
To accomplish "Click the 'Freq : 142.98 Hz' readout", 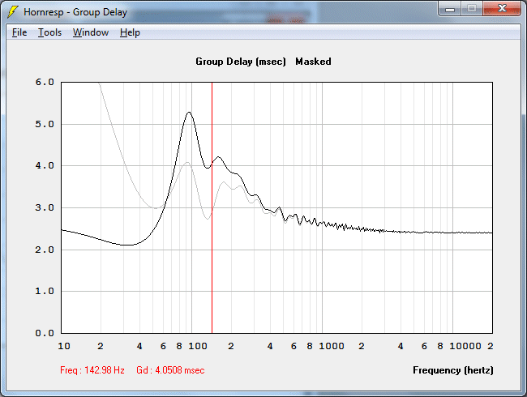I will click(x=92, y=370).
